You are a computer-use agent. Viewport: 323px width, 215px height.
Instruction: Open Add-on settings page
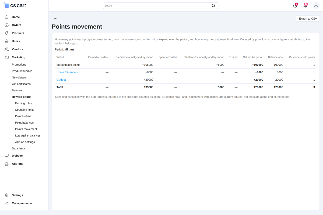coord(25,142)
